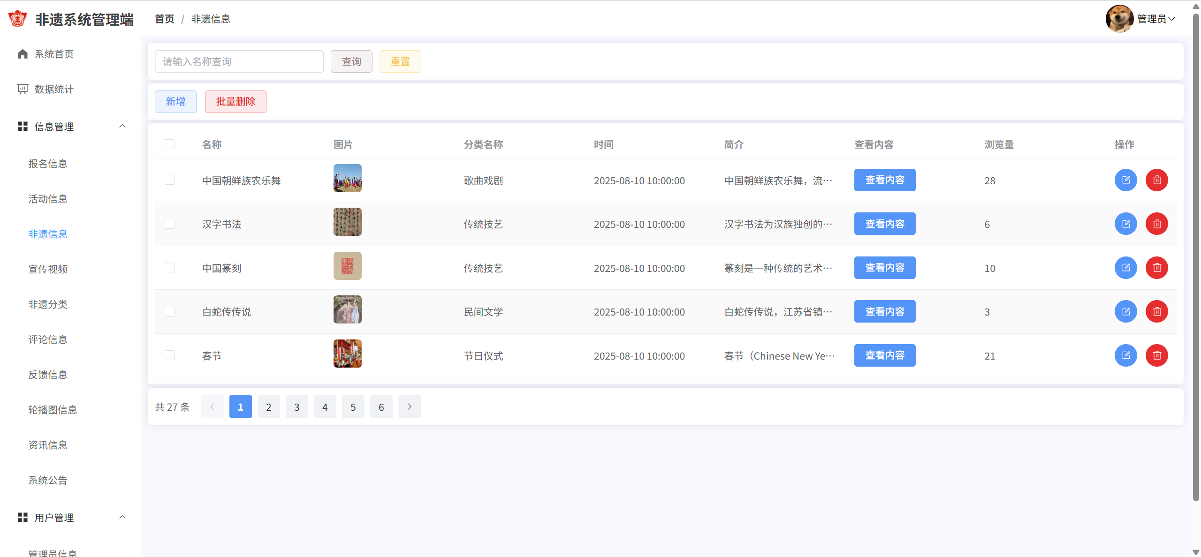Click edit icon for 中国朝鲜族农乐舞 row

click(x=1125, y=180)
